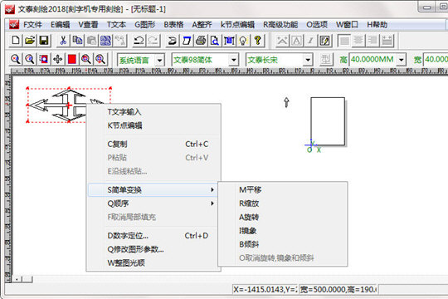Click the 型 font style button

pyautogui.click(x=326, y=60)
